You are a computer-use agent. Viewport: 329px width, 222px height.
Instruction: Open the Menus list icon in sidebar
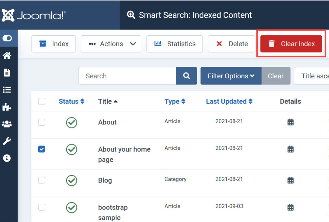coord(7,90)
